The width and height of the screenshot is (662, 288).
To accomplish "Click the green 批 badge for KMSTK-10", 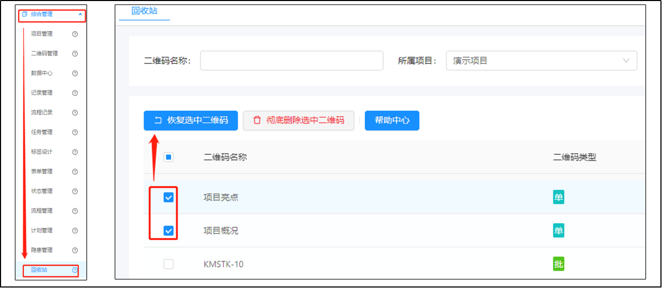I will pos(558,264).
